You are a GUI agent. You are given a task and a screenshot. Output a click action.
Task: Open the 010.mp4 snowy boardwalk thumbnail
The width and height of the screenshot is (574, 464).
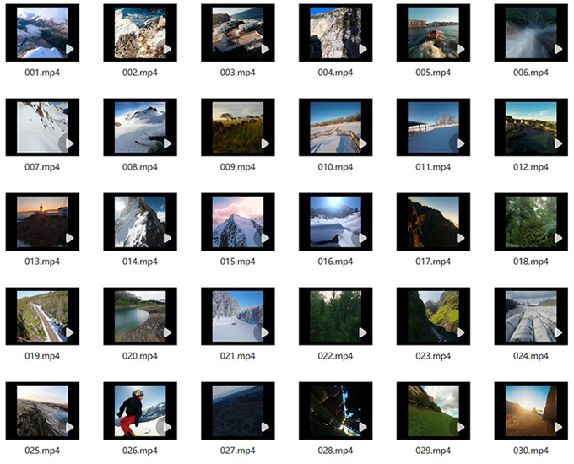coord(336,127)
